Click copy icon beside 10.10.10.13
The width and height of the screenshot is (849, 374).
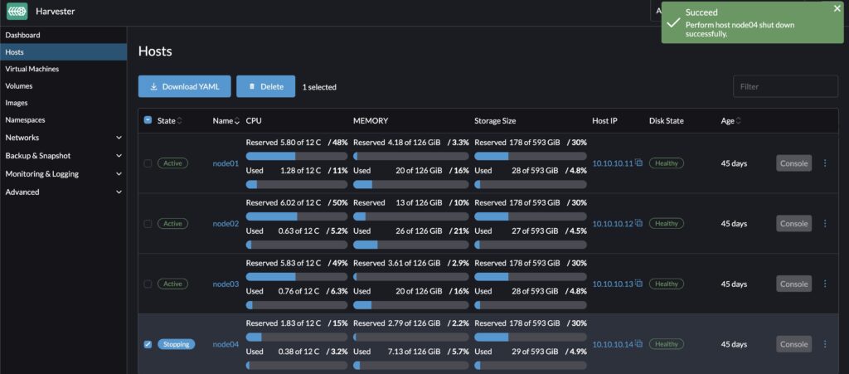tap(639, 284)
